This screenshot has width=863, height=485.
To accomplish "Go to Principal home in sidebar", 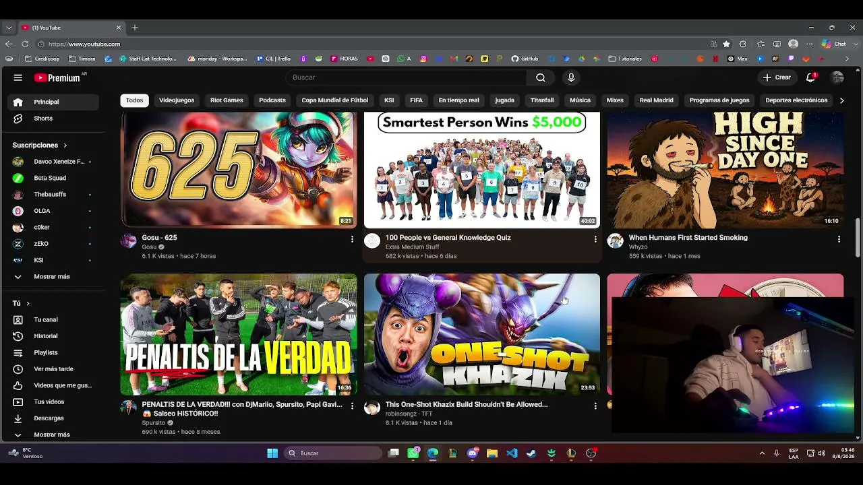I will coord(54,102).
